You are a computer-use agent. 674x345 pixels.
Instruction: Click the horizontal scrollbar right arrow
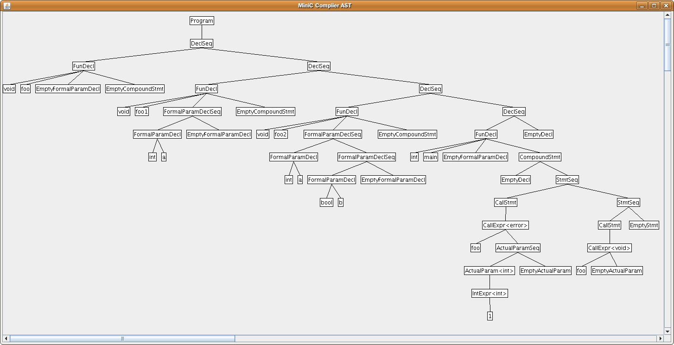coord(660,339)
